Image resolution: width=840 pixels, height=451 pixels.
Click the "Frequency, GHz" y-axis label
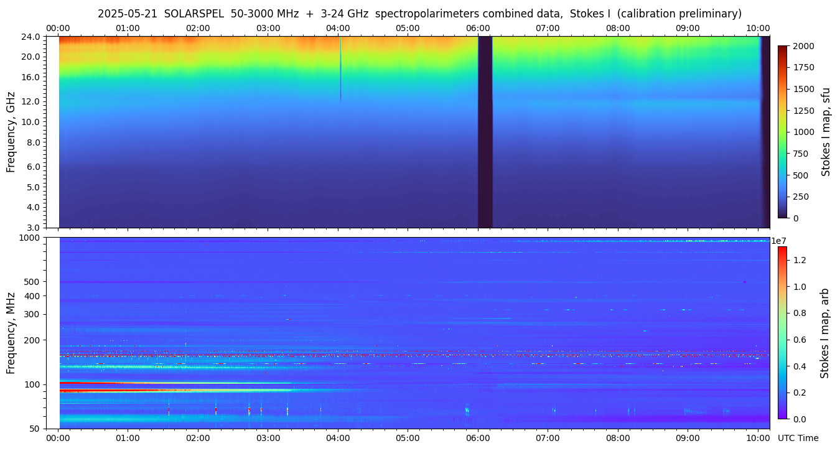tap(11, 132)
